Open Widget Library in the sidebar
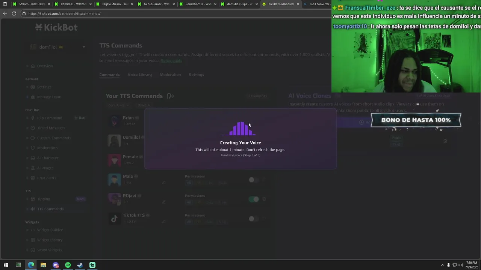 [x=50, y=240]
